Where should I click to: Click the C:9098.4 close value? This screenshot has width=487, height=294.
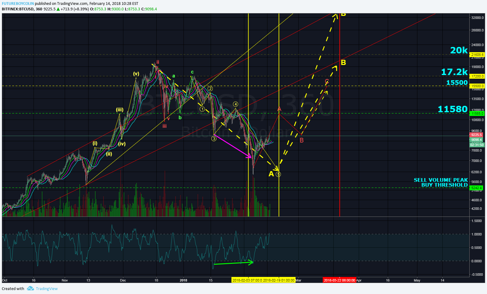tap(149, 9)
